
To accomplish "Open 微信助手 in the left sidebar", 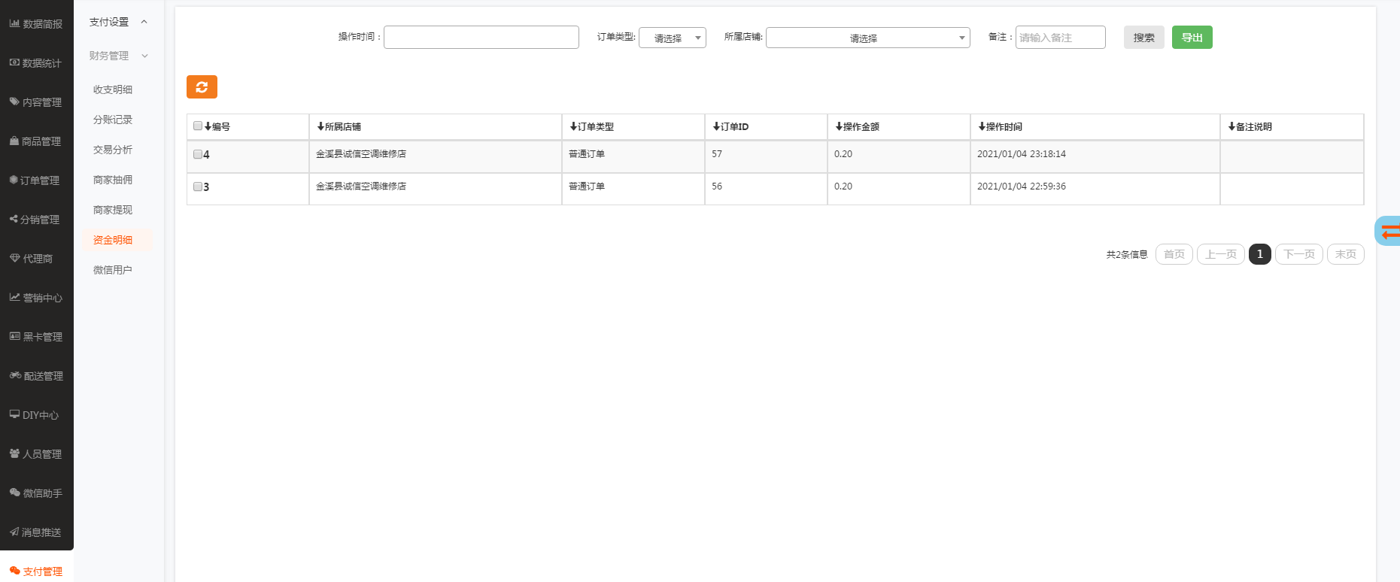I will point(36,493).
